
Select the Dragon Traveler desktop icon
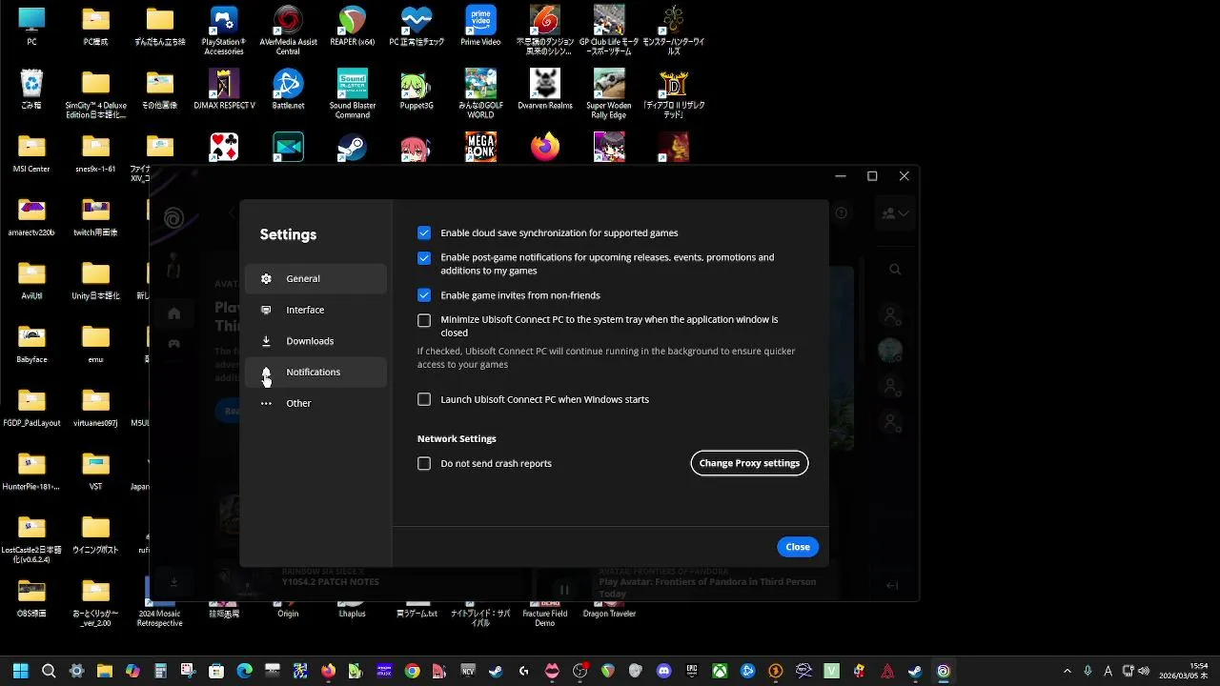[x=609, y=610]
